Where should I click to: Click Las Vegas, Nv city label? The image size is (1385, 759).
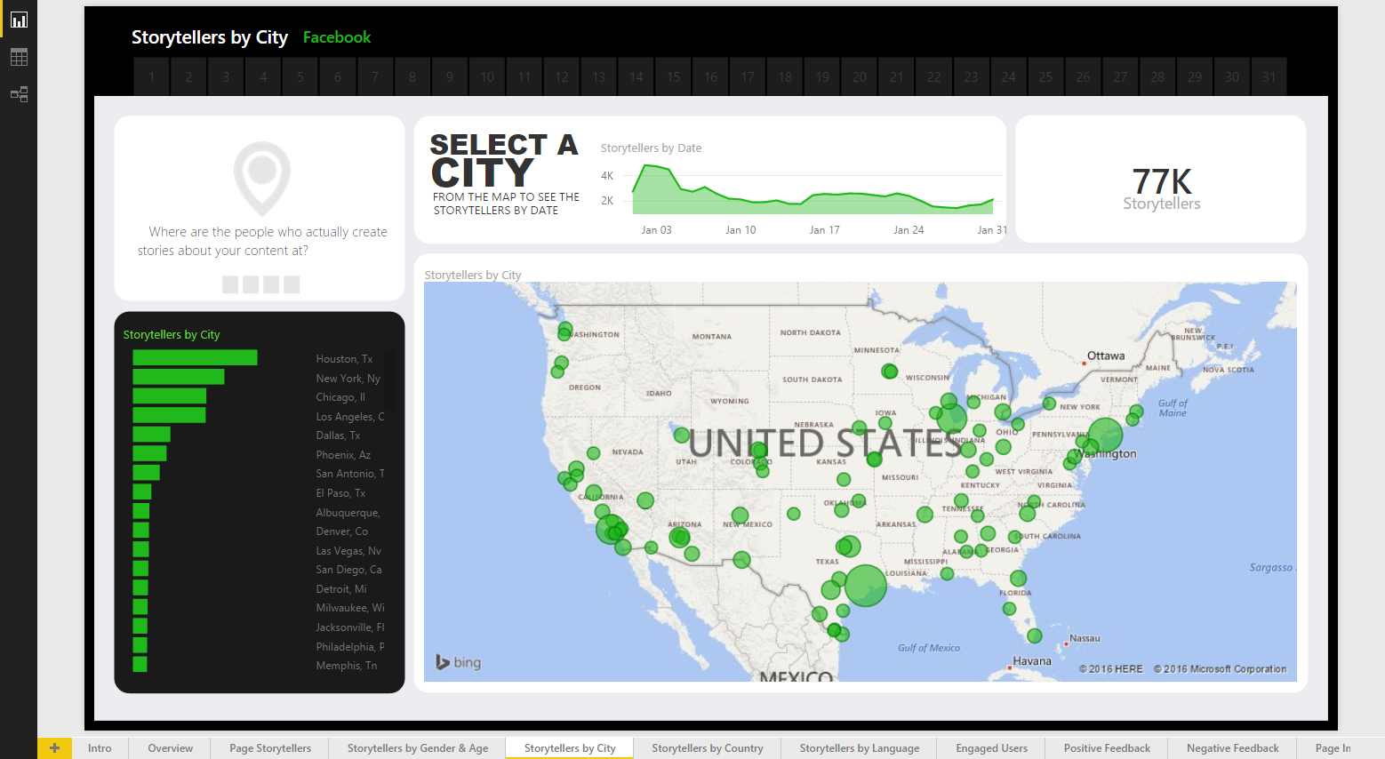coord(348,551)
